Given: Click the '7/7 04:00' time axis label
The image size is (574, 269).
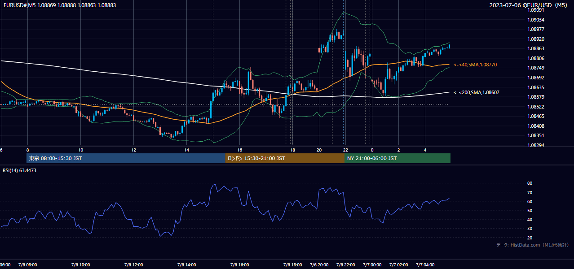Looking at the screenshot, I should [425, 265].
